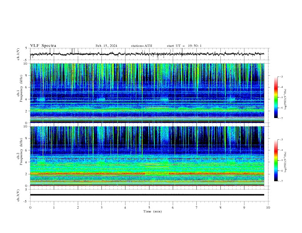Click inside the ch.2 spectrogram panel
Screen dimensions: 302x233
tap(147, 156)
